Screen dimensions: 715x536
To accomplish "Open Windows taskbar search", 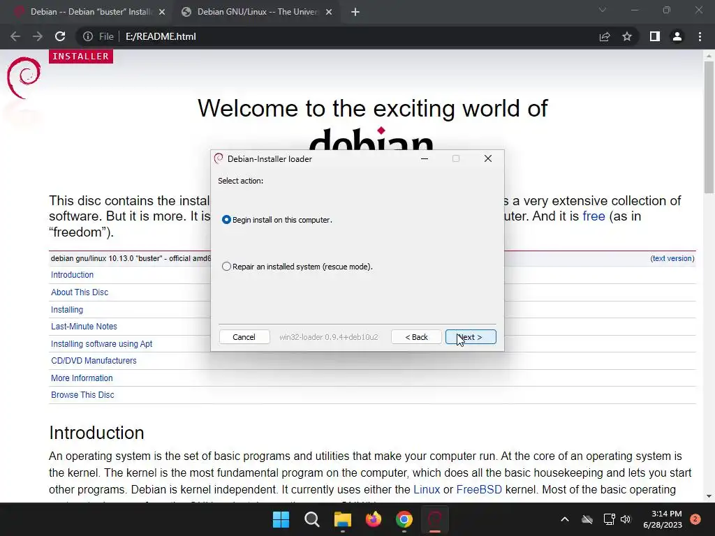I will tap(312, 519).
